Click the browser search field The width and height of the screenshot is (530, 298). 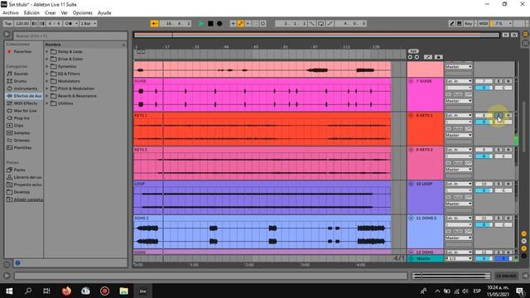point(70,36)
